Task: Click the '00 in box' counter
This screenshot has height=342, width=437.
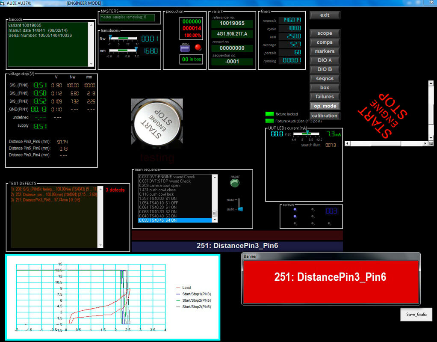Action: pos(192,59)
